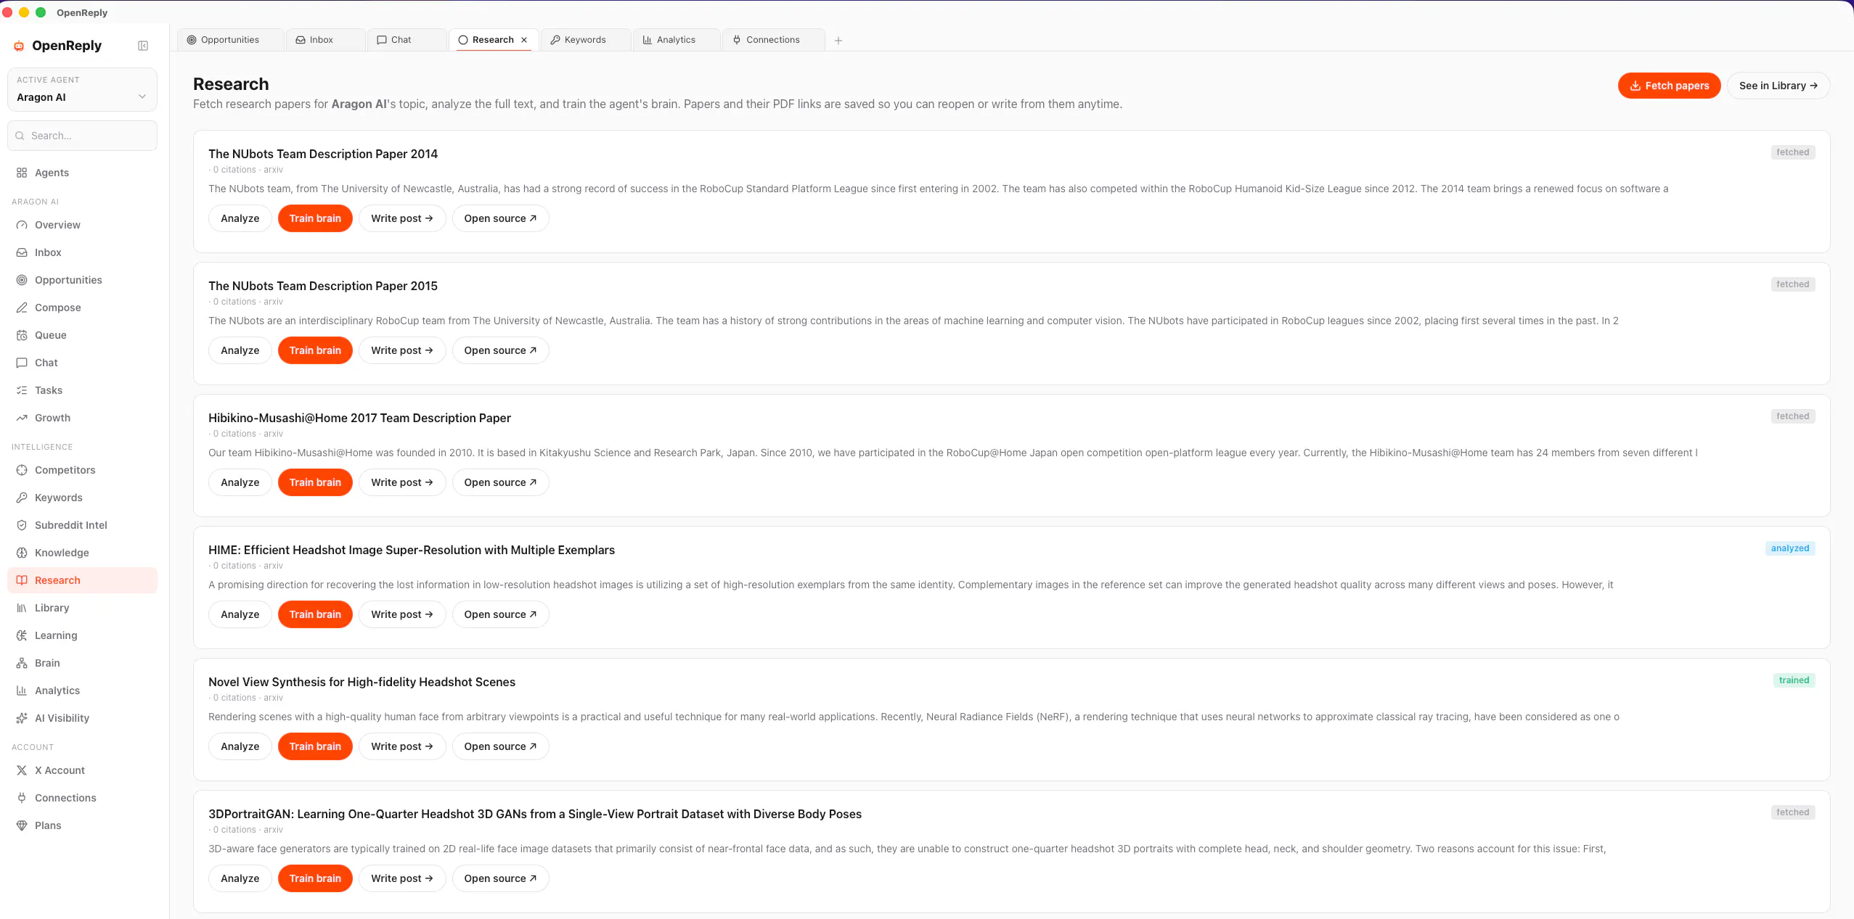The width and height of the screenshot is (1854, 919).
Task: Expand the Active Agent Aragon AI dropdown
Action: (82, 90)
